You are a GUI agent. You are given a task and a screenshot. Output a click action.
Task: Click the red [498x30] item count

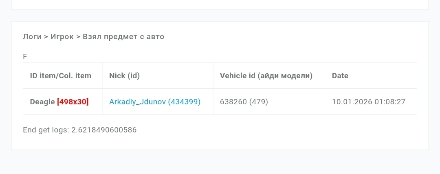[73, 102]
